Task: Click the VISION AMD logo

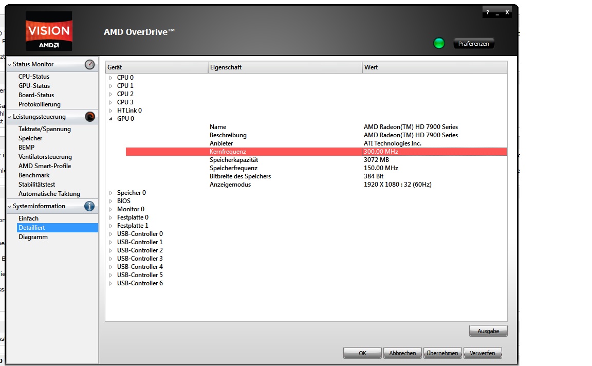Action: point(49,31)
